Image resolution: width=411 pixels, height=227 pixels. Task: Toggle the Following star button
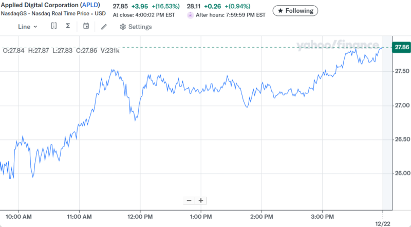(295, 10)
